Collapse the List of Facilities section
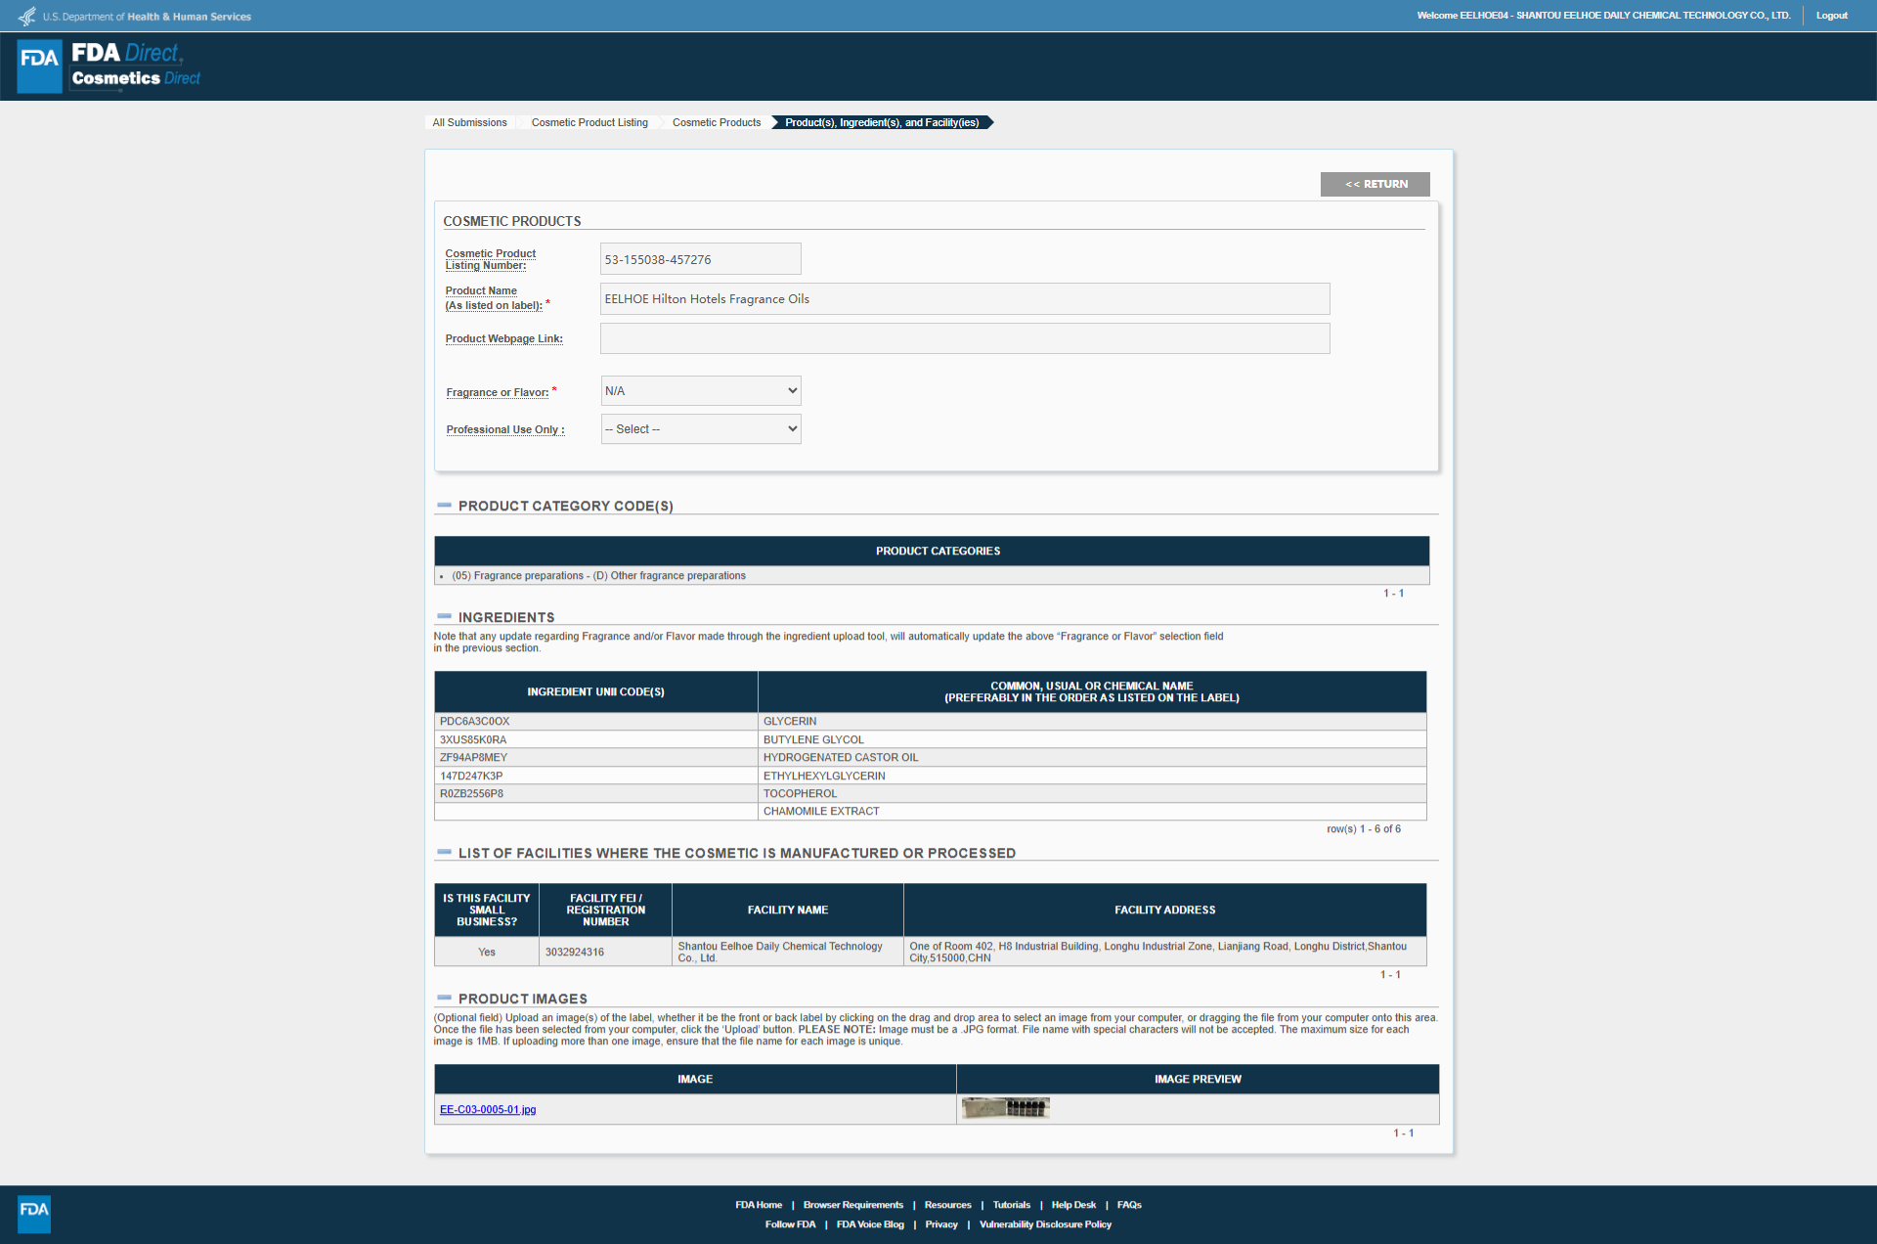Screen dimensions: 1877x1244 [x=445, y=852]
